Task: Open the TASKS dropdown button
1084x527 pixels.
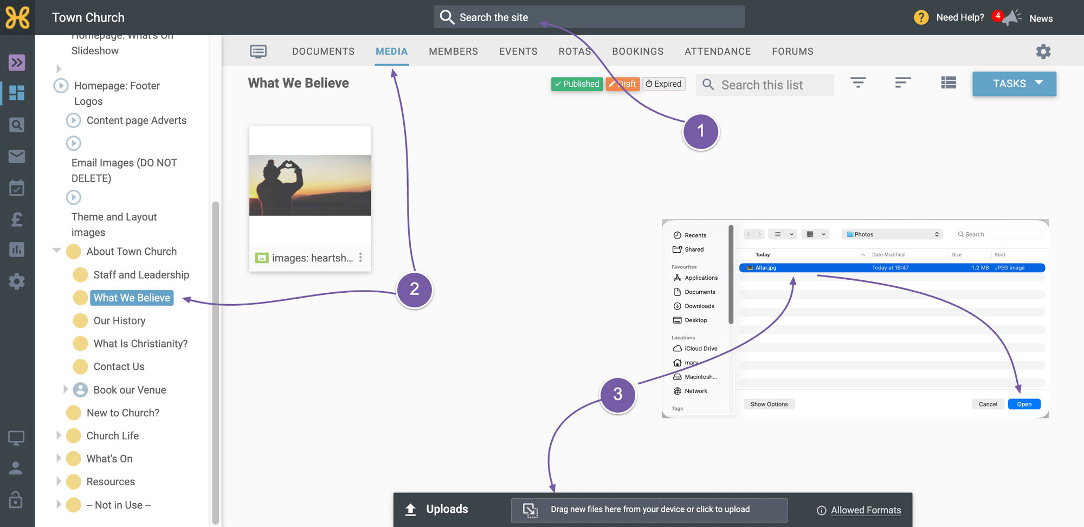Action: [x=1014, y=84]
